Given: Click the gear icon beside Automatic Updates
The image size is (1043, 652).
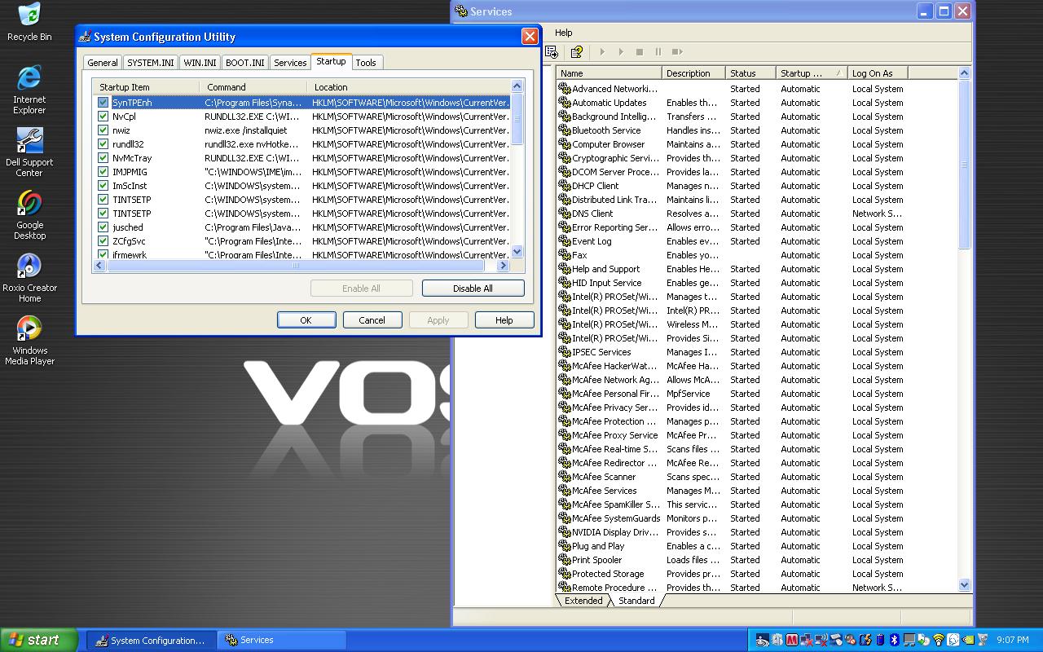Looking at the screenshot, I should [564, 103].
